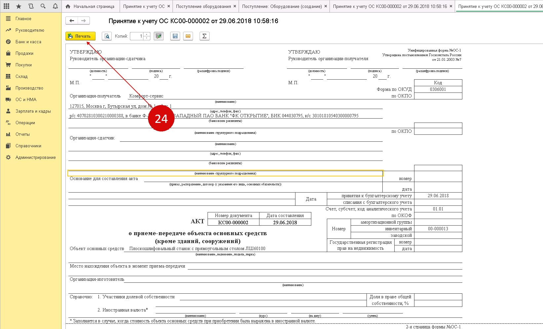This screenshot has width=543, height=329.
Task: Click the 'Отчеты' bar chart icon
Action: [8, 134]
